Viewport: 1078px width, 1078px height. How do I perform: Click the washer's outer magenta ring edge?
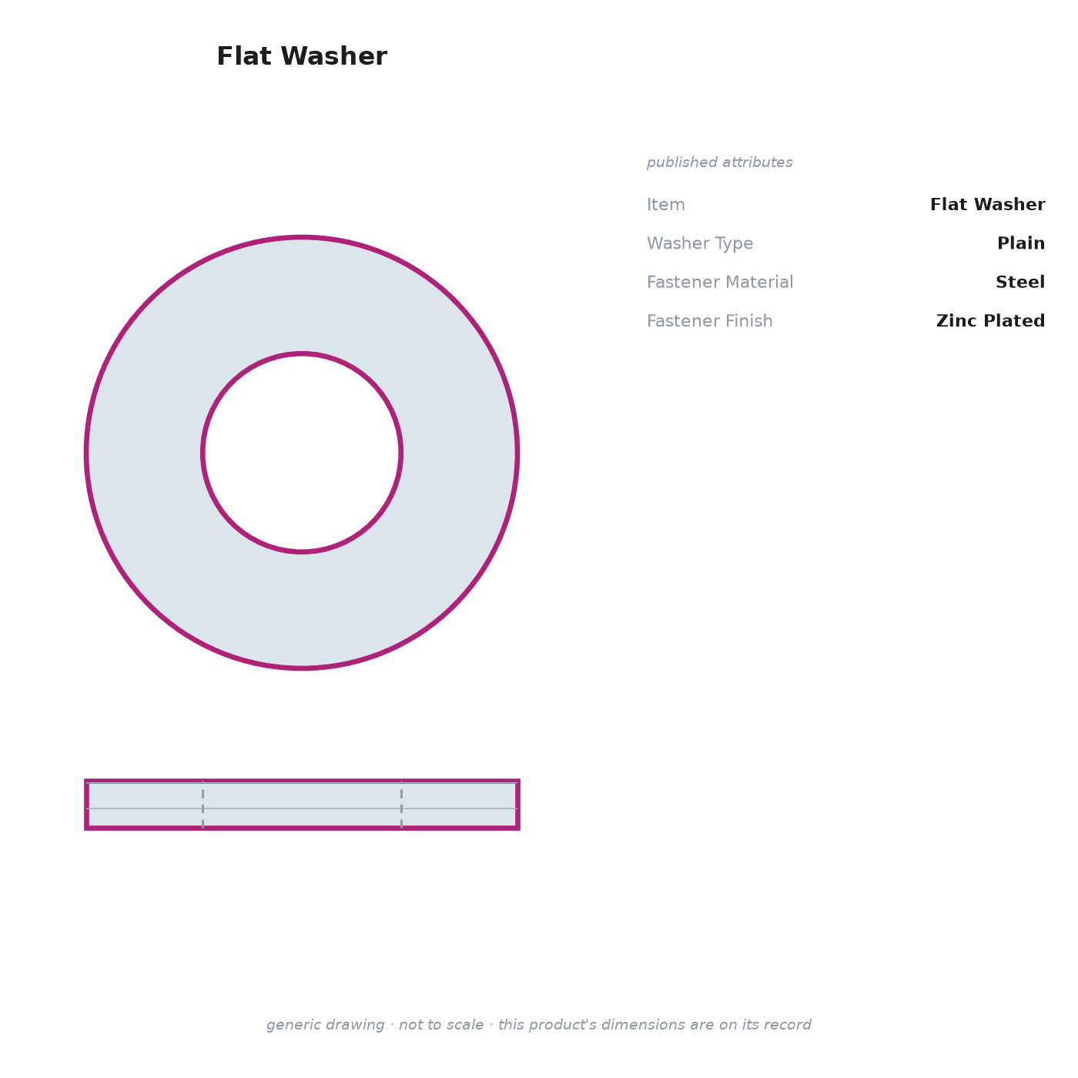pyautogui.click(x=302, y=238)
